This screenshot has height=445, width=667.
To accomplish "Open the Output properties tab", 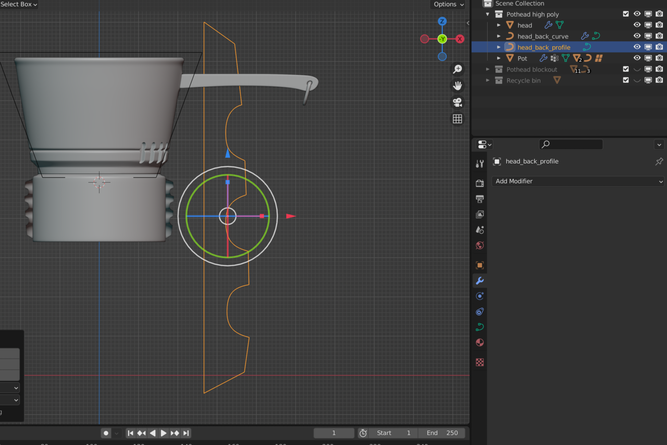I will tap(479, 198).
